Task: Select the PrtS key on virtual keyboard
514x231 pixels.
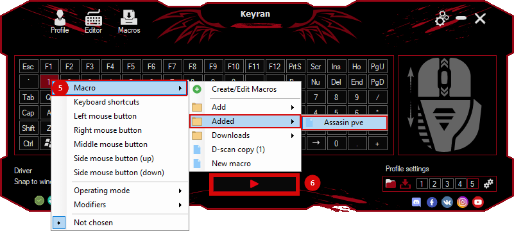Action: 295,67
